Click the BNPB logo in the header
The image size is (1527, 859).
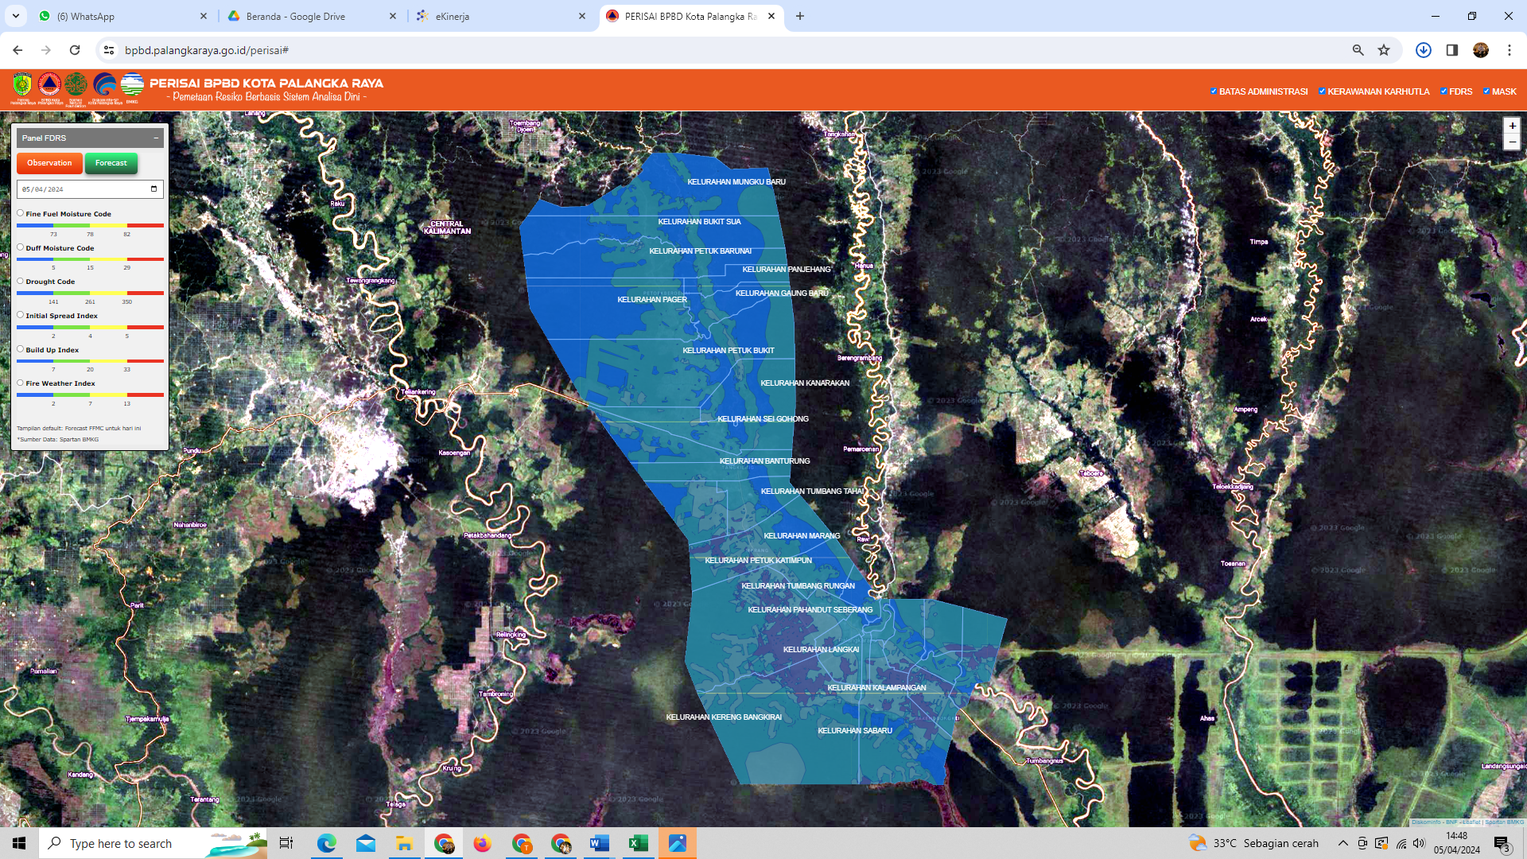pos(49,85)
